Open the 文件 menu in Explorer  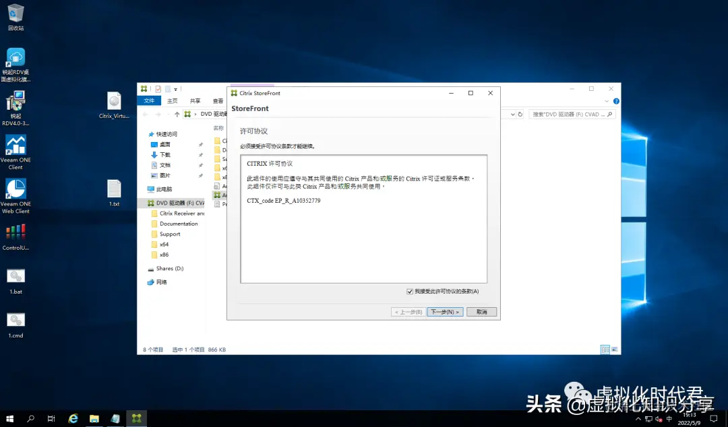(x=149, y=100)
